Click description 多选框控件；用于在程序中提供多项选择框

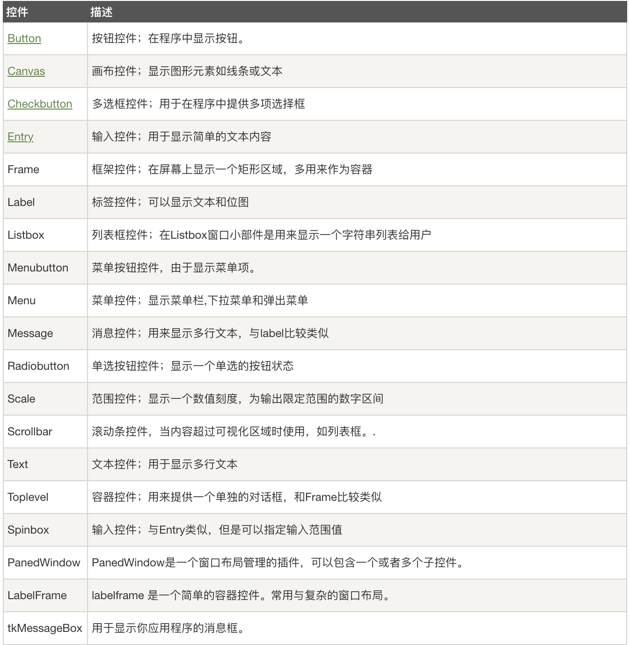pos(198,104)
